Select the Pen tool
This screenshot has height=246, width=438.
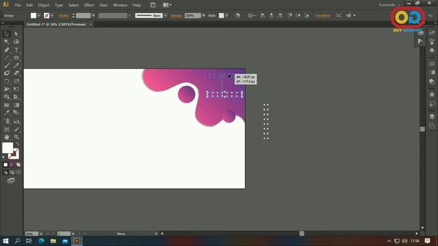[7, 50]
